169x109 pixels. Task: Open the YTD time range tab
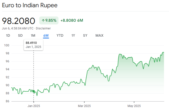(60, 35)
